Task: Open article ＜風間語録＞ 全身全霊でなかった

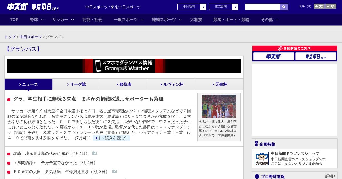Action: (x=55, y=163)
